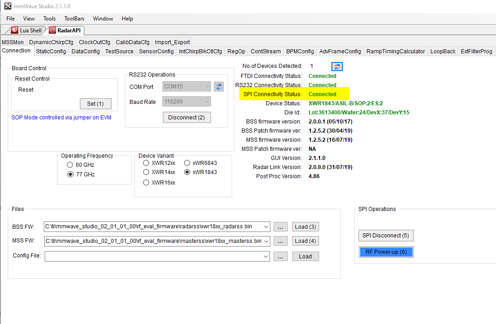496x324 pixels.
Task: Click the mmWave Studio app icon
Action: coord(8,6)
